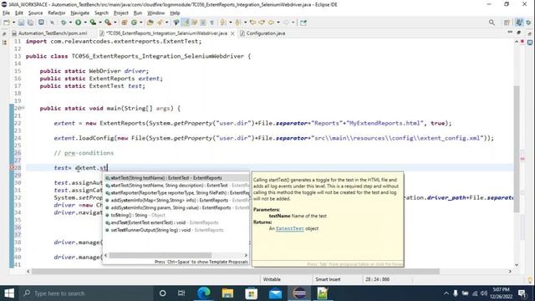The height and width of the screenshot is (301, 535).
Task: Close the TC056_ExtentReports editor tab
Action: coord(232,33)
